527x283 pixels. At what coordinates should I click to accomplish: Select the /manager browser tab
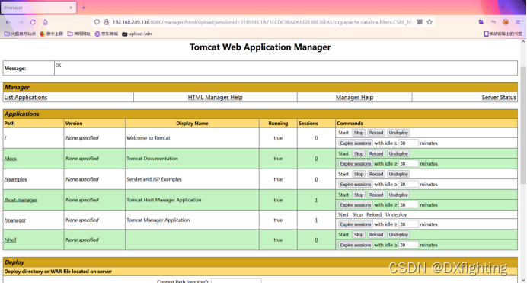pyautogui.click(x=38, y=8)
